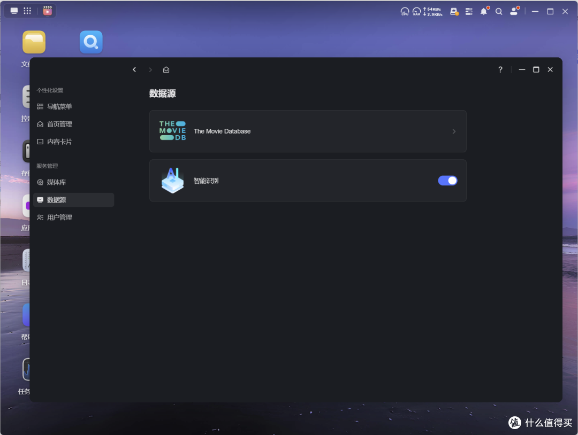Screen dimensions: 578x435
Task: Open the yellow file manager desktop icon
Action: (x=34, y=42)
